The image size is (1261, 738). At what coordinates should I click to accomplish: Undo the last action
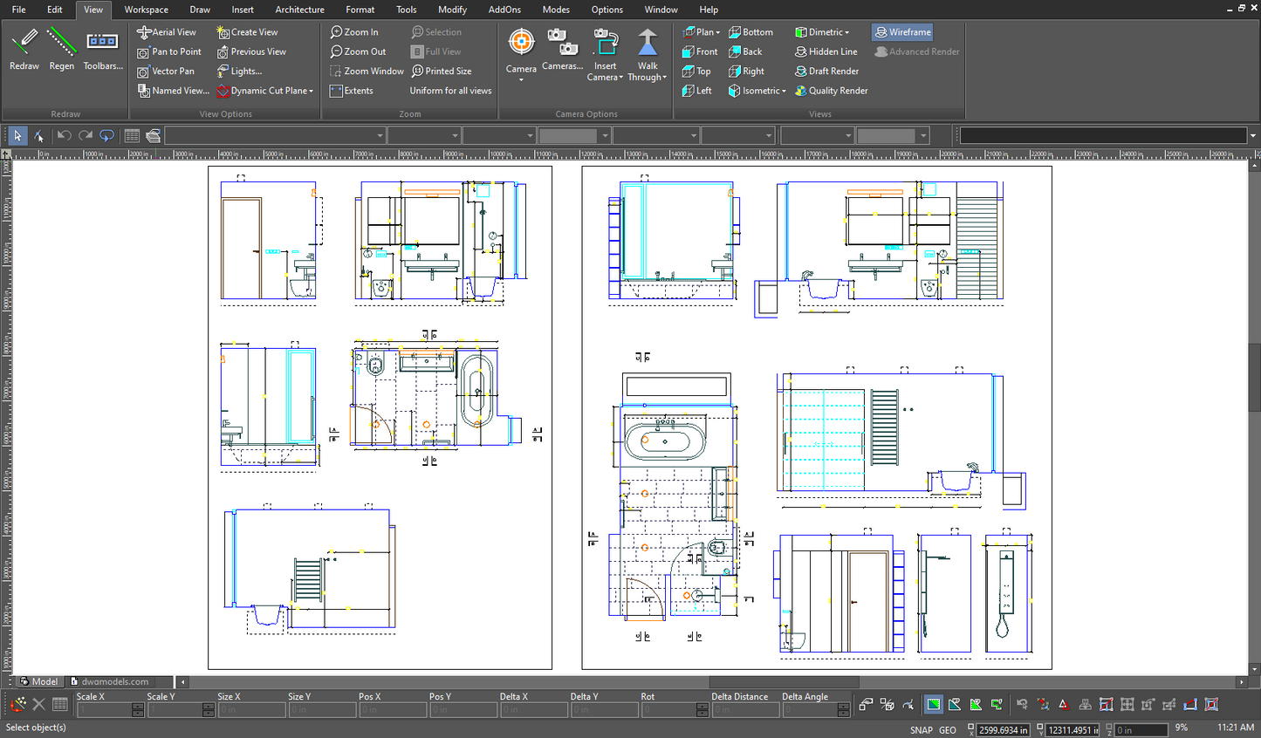pyautogui.click(x=62, y=135)
